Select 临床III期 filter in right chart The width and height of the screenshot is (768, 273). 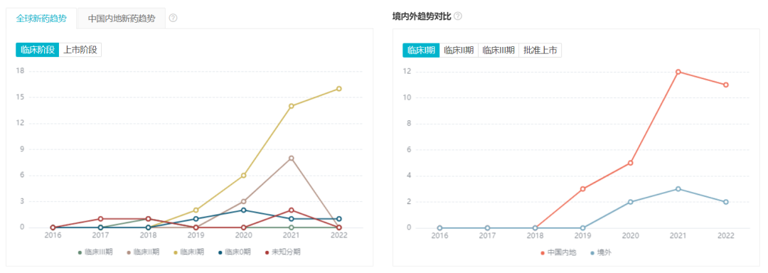coord(498,50)
